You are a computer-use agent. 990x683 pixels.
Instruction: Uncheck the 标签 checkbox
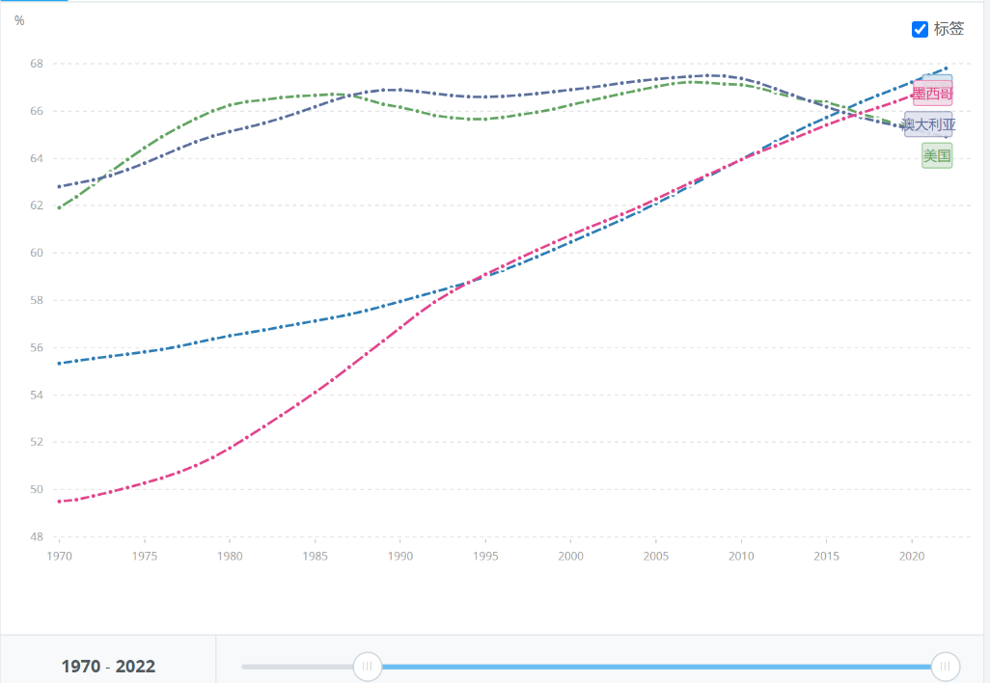pyautogui.click(x=920, y=29)
